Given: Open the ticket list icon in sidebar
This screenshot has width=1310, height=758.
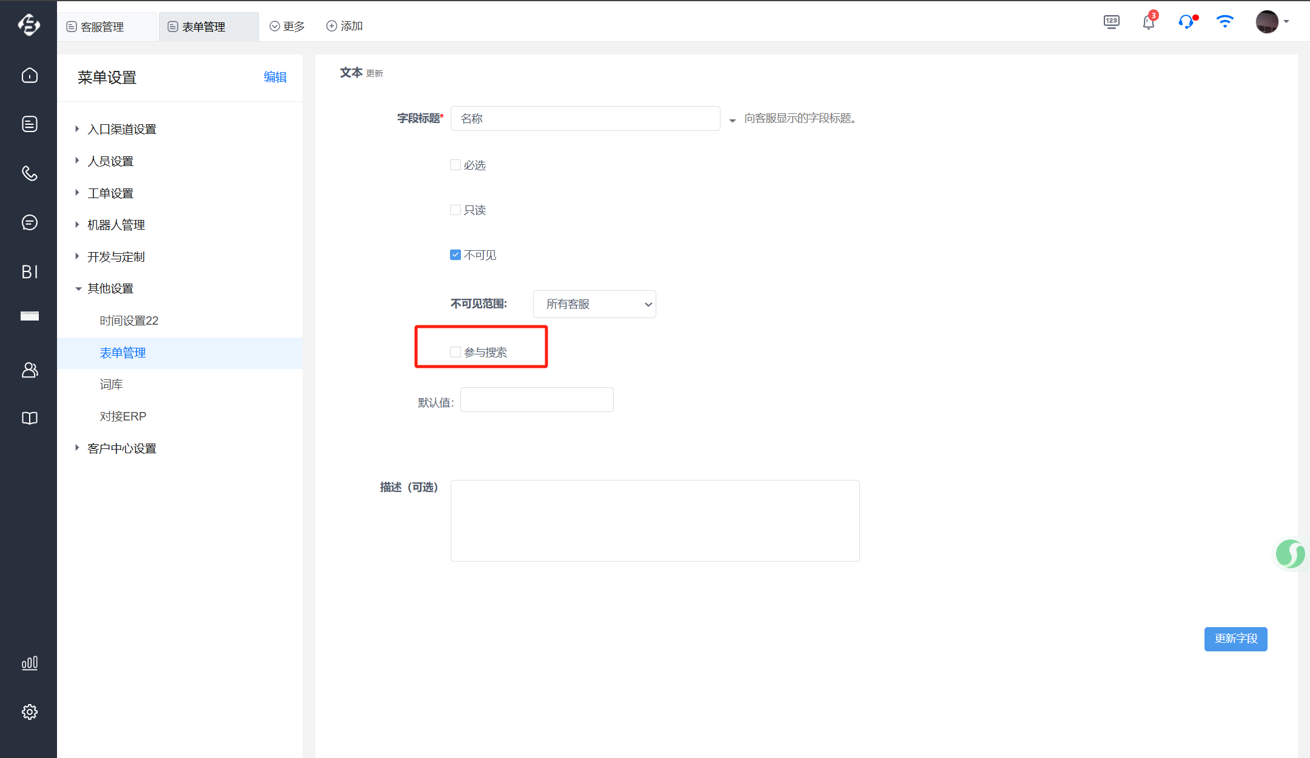Looking at the screenshot, I should pos(29,124).
